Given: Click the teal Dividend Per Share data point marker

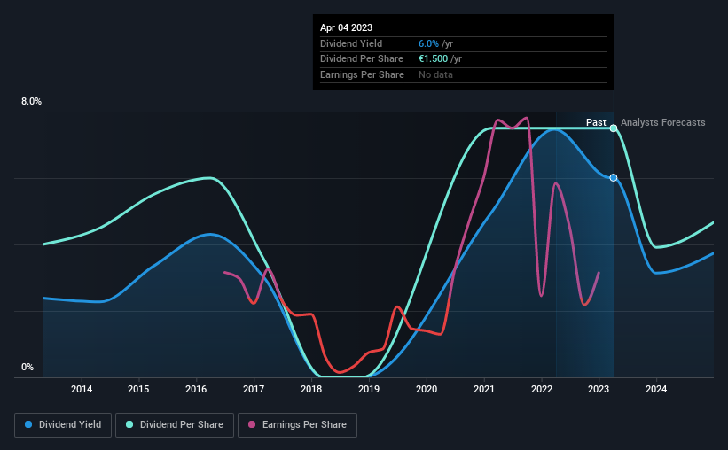Looking at the screenshot, I should point(614,128).
